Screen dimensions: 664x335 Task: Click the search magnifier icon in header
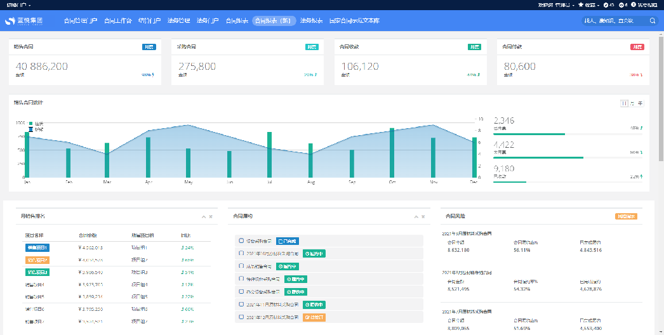coord(653,21)
